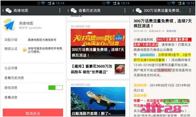Open 查看消息 row
The image size is (196, 117).
pyautogui.click(x=33, y=97)
